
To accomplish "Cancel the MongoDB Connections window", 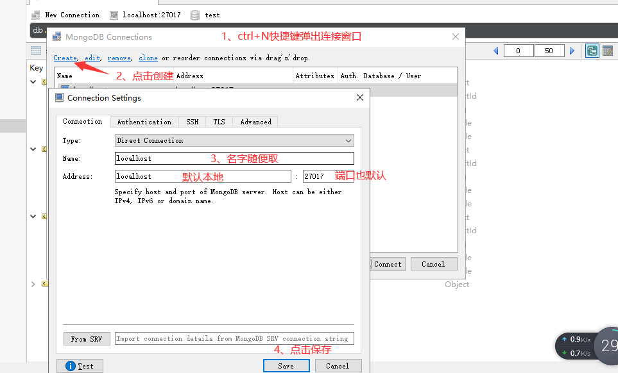I will 434,264.
